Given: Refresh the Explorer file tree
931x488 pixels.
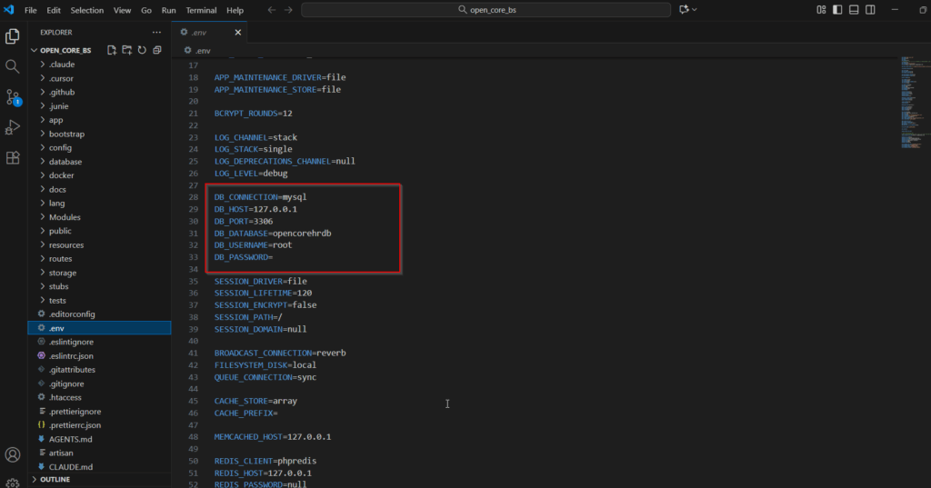Looking at the screenshot, I should (x=142, y=50).
